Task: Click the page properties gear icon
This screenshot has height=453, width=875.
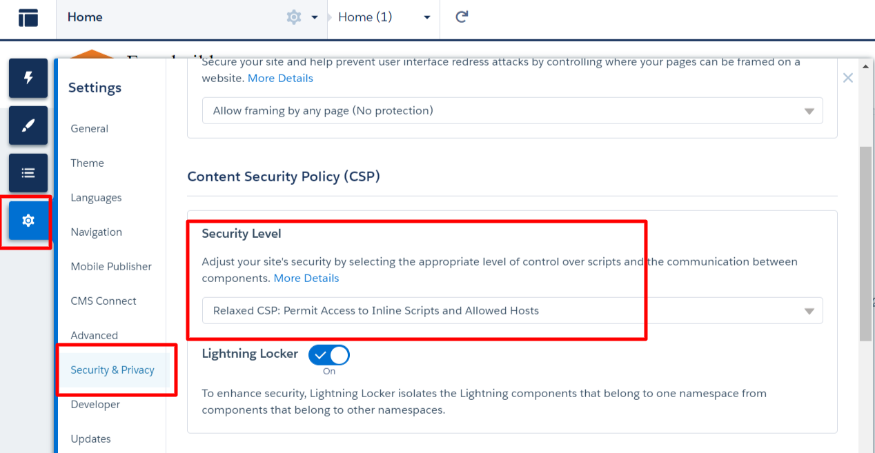Action: pyautogui.click(x=294, y=17)
